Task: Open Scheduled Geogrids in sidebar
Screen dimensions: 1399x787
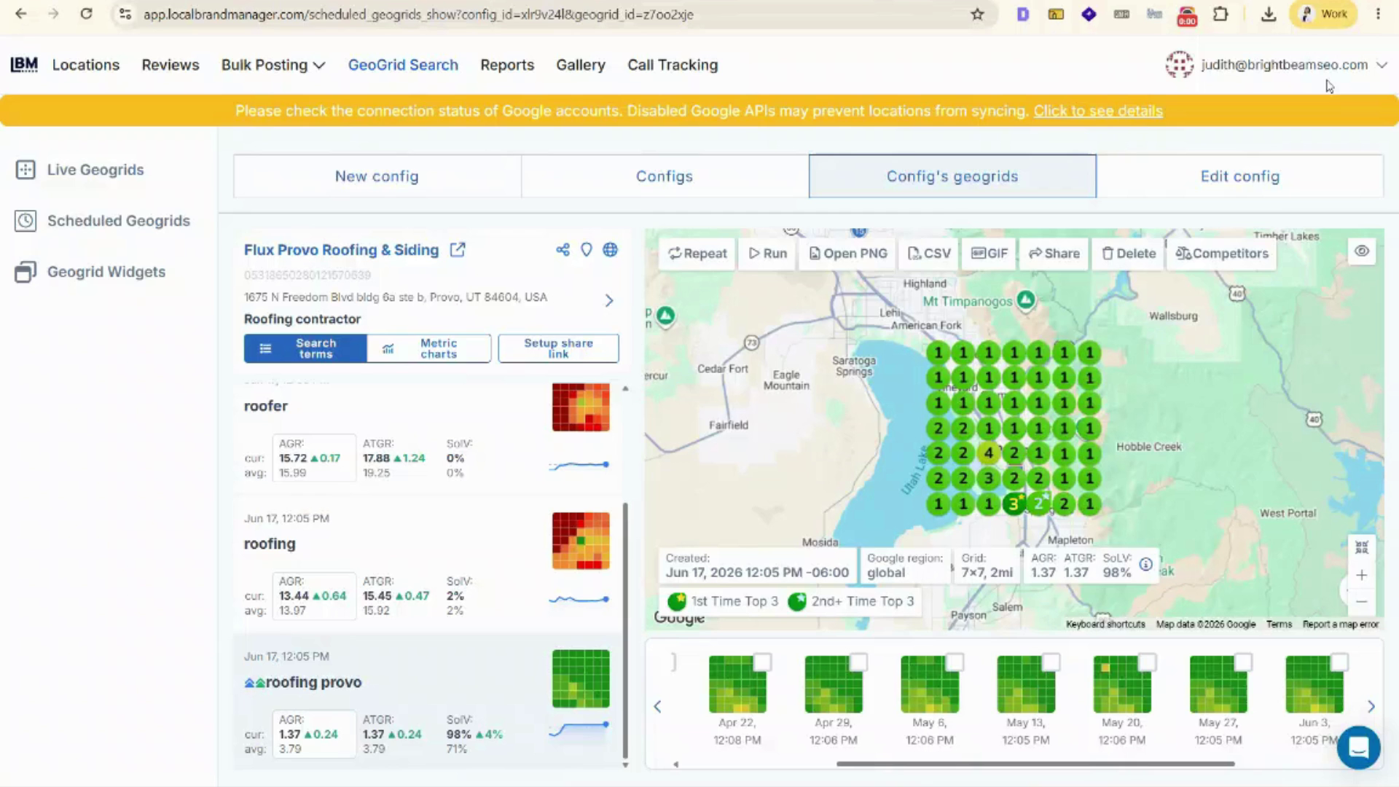Action: pos(103,221)
